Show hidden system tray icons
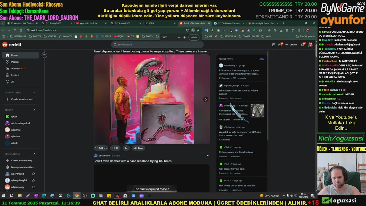 [x=284, y=196]
